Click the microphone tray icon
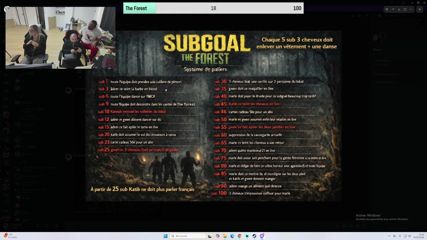Screen dimensions: 427x240 click(400, 236)
